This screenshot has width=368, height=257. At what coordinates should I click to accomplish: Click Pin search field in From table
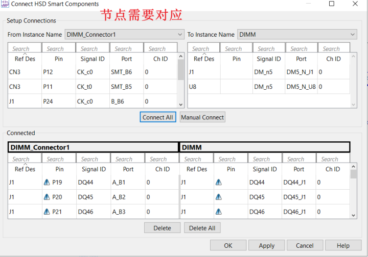point(59,48)
